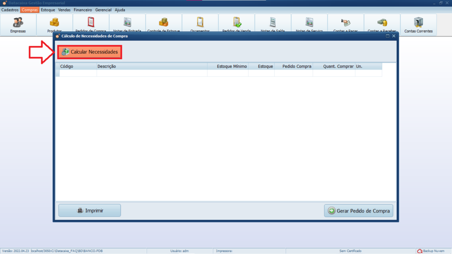Open the Empresas toolbar icon

point(18,24)
